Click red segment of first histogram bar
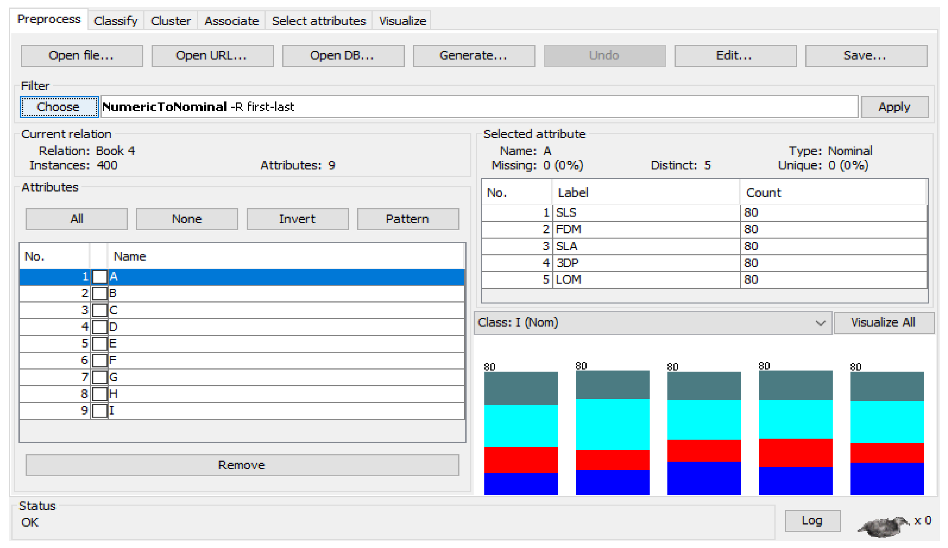Screen dimensions: 948x548 [x=521, y=460]
